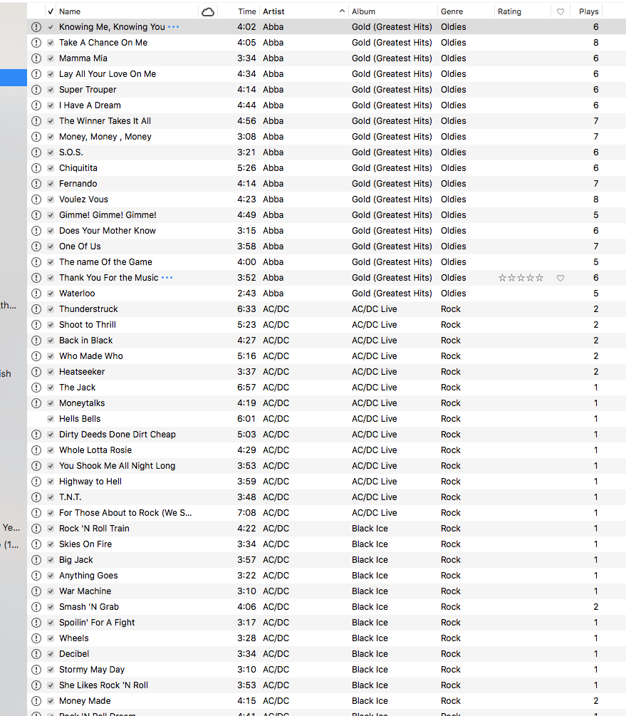The height and width of the screenshot is (716, 626).
Task: Click the cloud status column header icon
Action: coord(208,11)
